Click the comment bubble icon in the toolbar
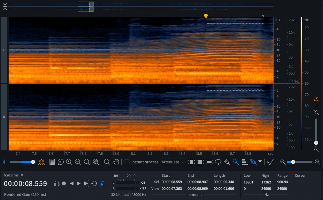This screenshot has height=200, width=323. coord(61,162)
